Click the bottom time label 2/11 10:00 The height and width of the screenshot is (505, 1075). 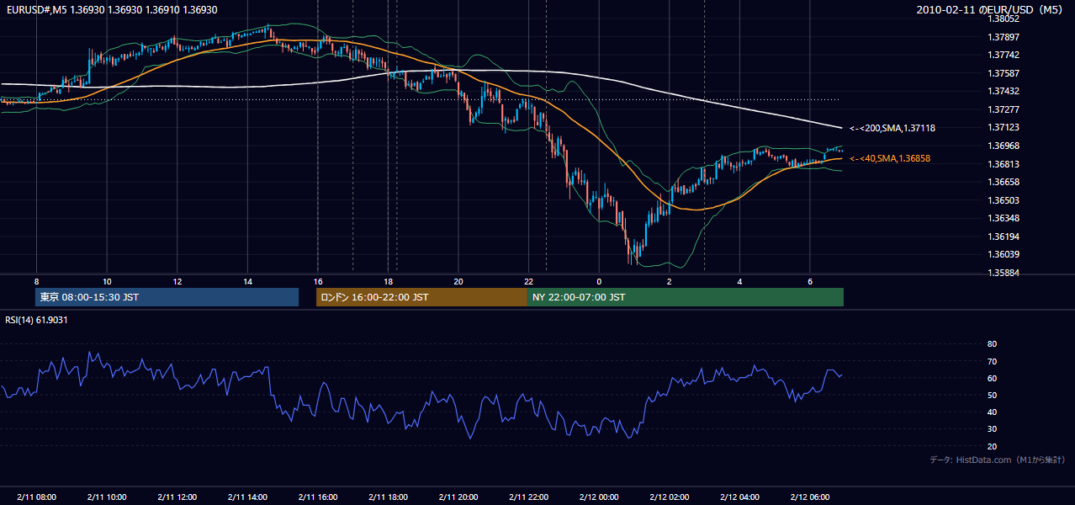(x=107, y=497)
